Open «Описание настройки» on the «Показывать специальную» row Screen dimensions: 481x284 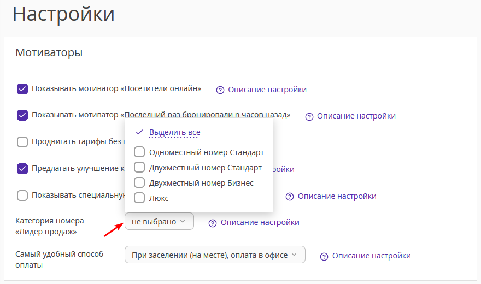(337, 196)
